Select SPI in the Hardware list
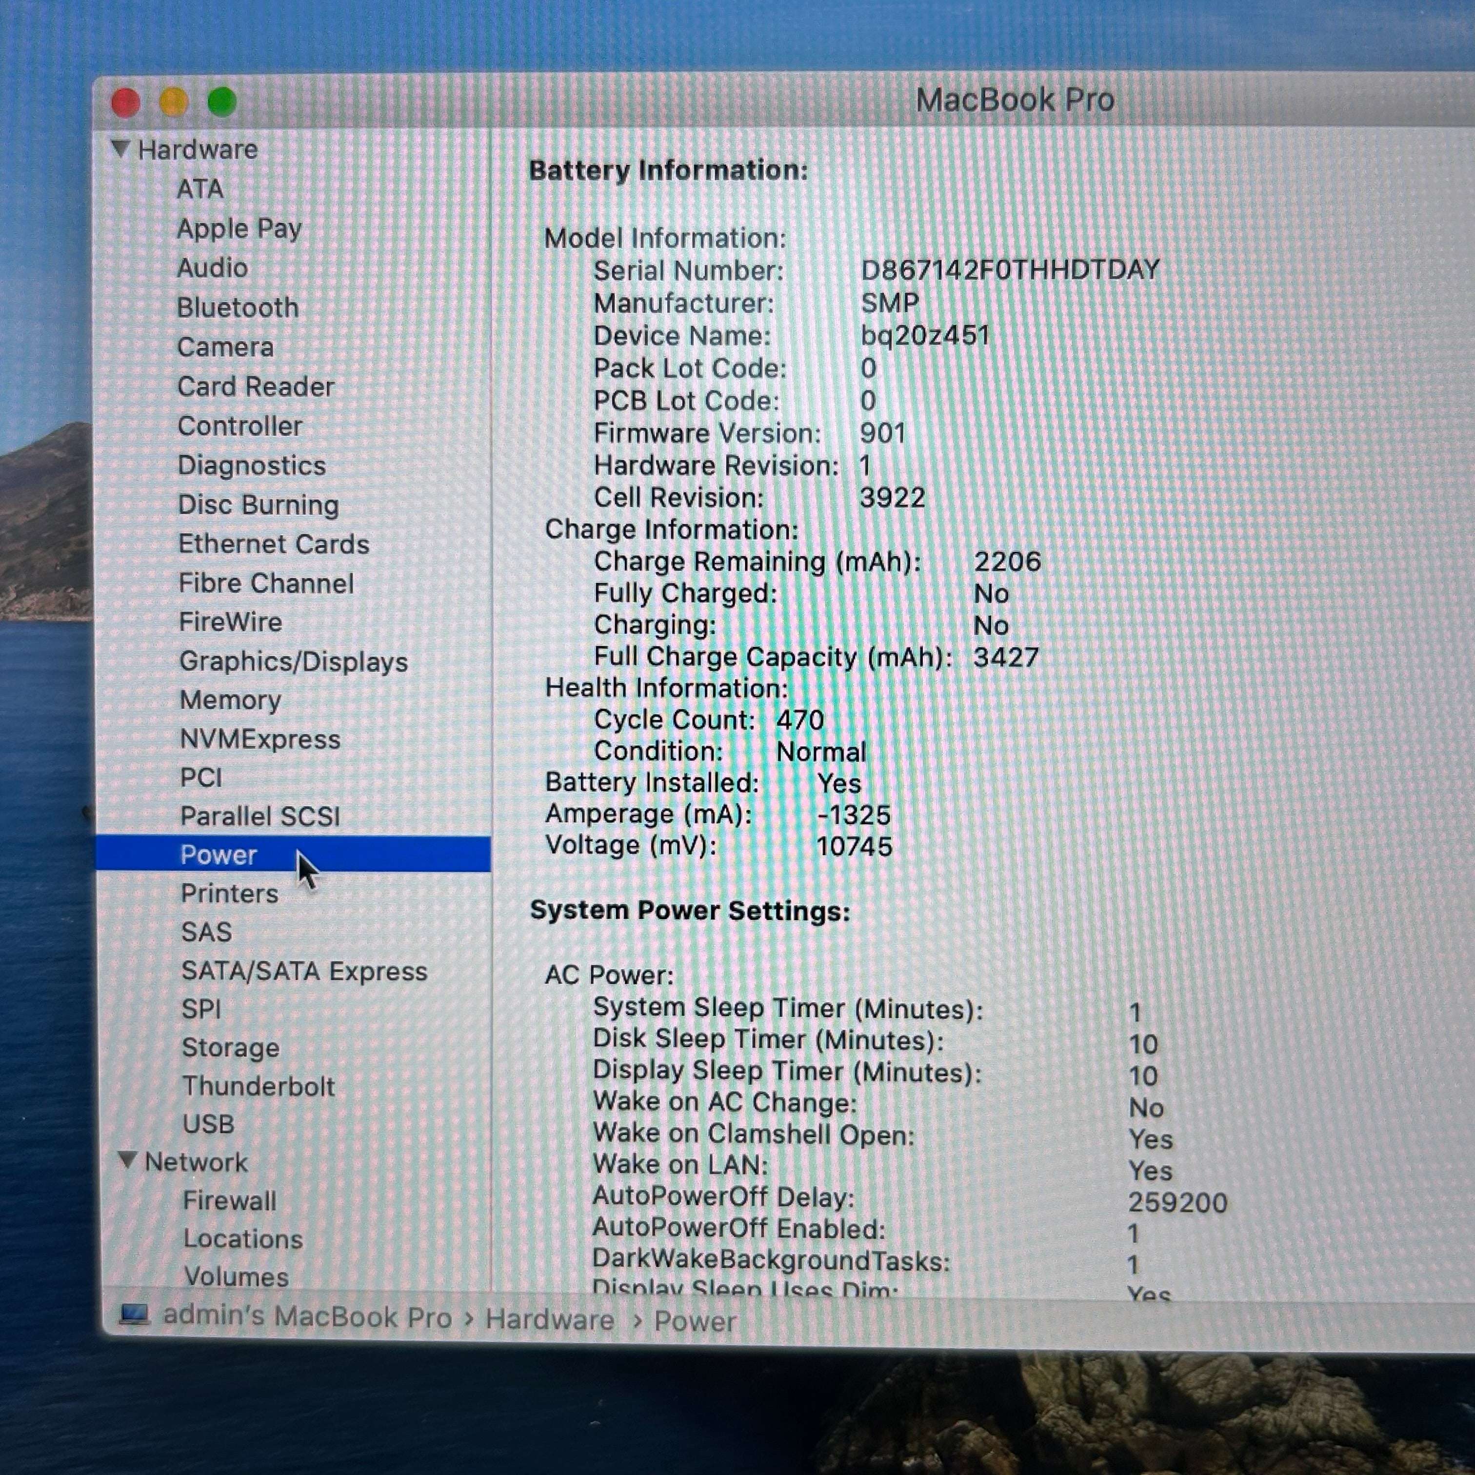Image resolution: width=1475 pixels, height=1475 pixels. point(201,1009)
